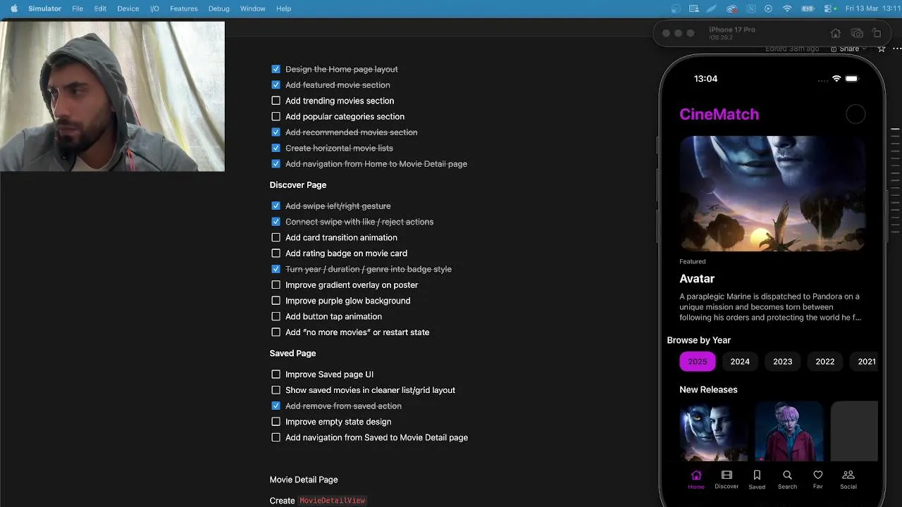Click the Wi-Fi icon in menu bar
This screenshot has height=507, width=902.
[x=787, y=8]
